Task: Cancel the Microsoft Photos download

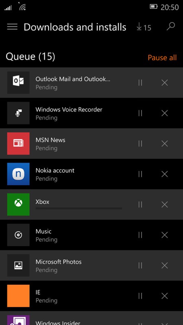Action: click(165, 266)
